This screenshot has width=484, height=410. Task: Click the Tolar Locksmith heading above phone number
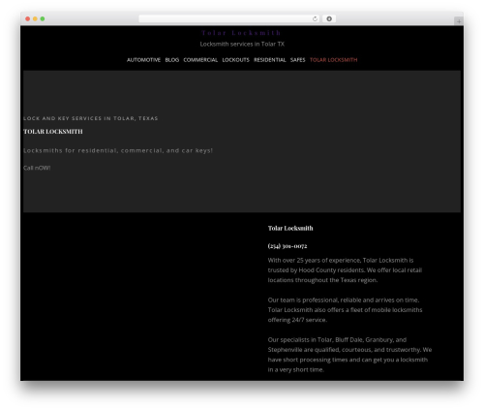tap(290, 228)
